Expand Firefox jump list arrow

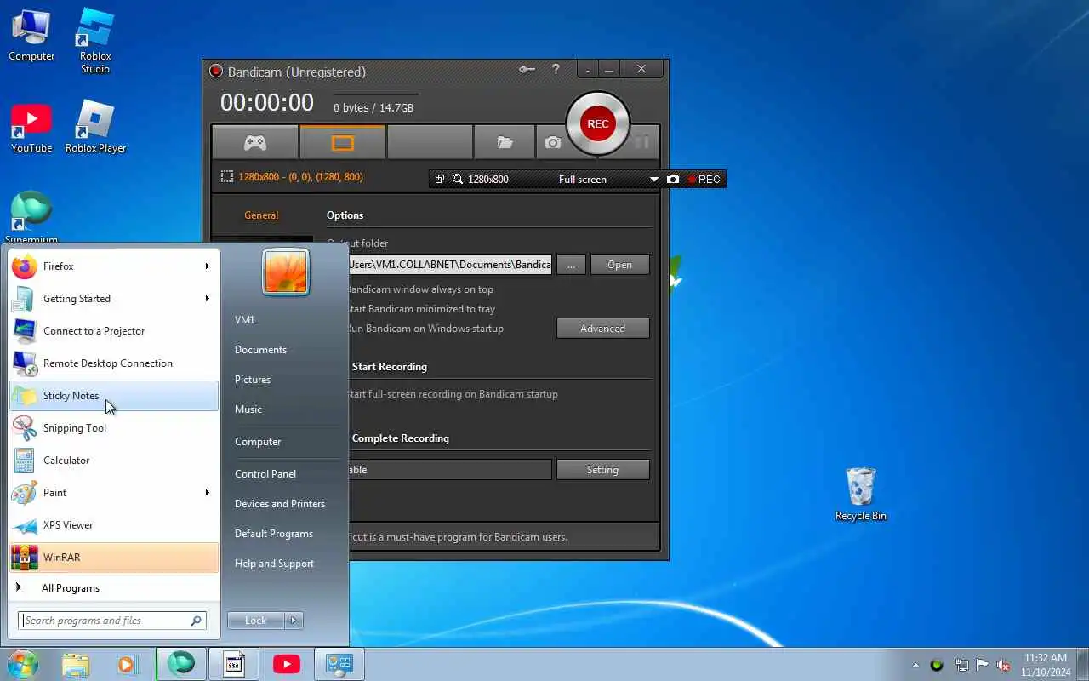click(207, 266)
